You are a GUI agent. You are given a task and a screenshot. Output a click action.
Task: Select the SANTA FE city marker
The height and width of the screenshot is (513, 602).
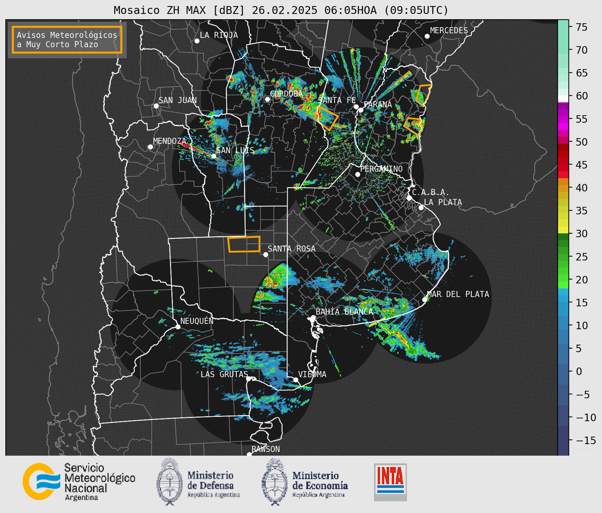point(356,107)
